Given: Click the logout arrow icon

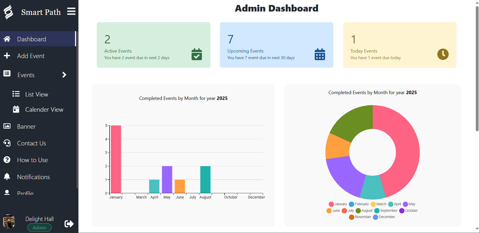Looking at the screenshot, I should tap(69, 224).
